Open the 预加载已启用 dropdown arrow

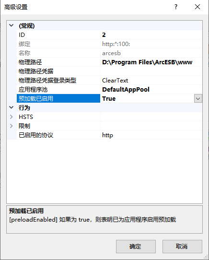(198, 98)
